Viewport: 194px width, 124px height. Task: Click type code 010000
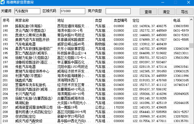pos(119,62)
